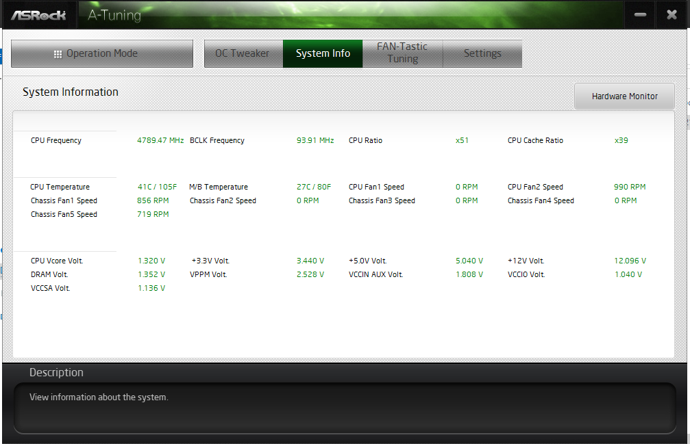Viewport: 690px width, 444px height.
Task: Click the 1.320 V value
Action: [151, 261]
